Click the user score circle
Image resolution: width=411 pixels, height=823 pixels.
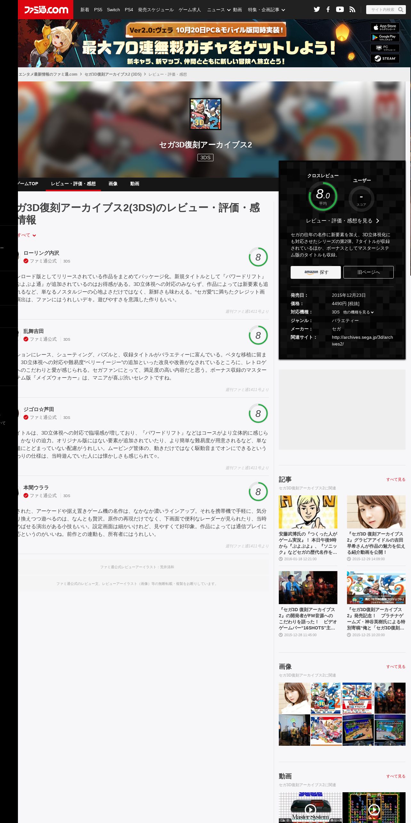click(361, 199)
